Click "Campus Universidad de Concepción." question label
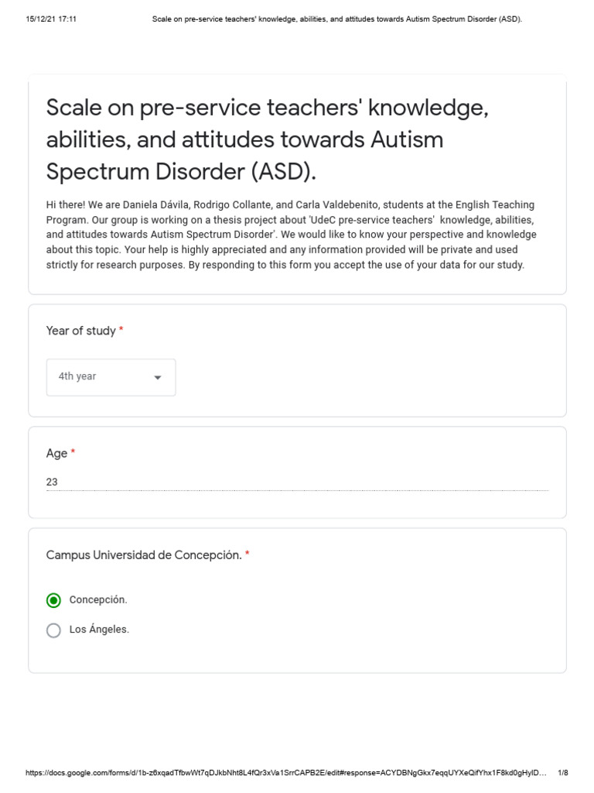 tap(143, 555)
